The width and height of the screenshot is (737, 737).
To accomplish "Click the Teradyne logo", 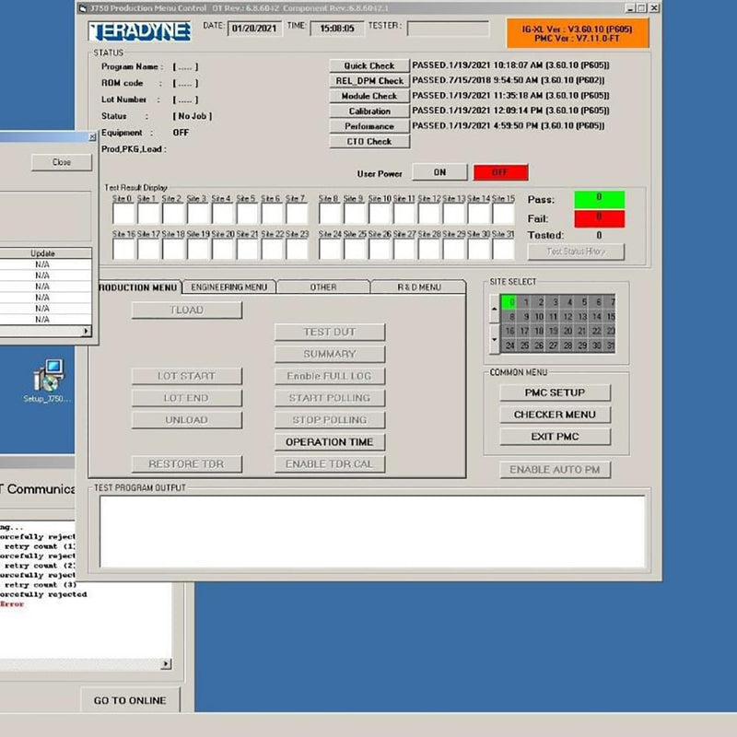I will [139, 31].
